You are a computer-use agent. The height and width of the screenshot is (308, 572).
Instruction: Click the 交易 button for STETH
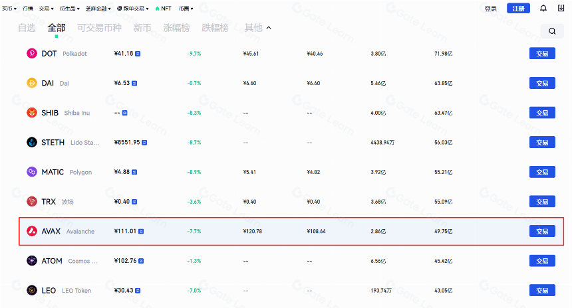tap(542, 142)
